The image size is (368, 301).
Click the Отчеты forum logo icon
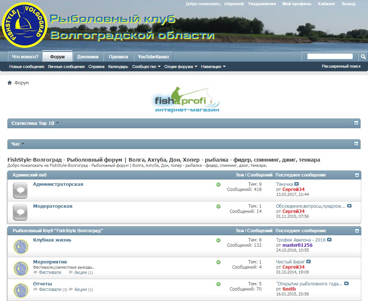pos(21,291)
